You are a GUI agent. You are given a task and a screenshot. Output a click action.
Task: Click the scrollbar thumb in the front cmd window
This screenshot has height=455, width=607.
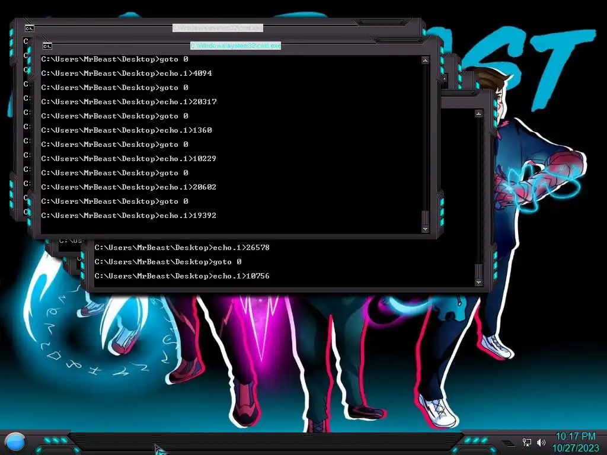pyautogui.click(x=425, y=217)
